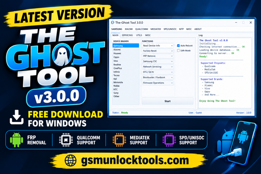
Task: Select Huawei in the brand list
Action: point(126,53)
